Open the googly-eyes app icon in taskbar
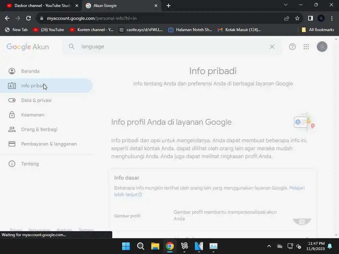The width and height of the screenshot is (339, 254). pyautogui.click(x=184, y=246)
